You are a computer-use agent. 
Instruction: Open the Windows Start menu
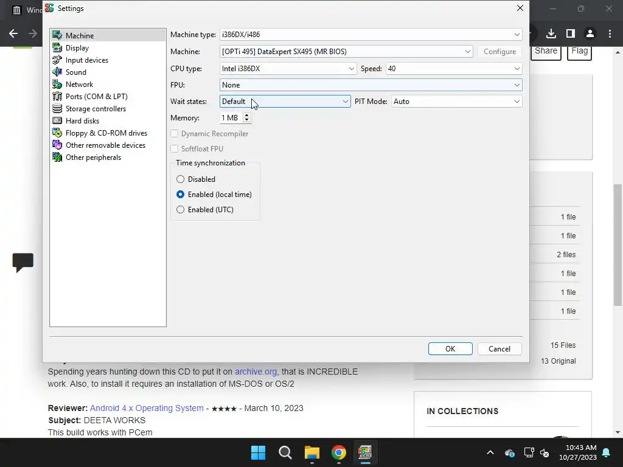(258, 452)
